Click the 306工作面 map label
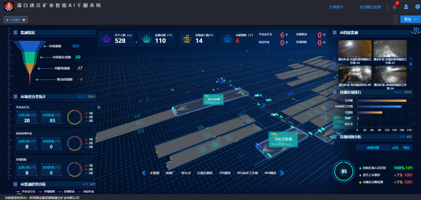The height and width of the screenshot is (200, 421). tap(283, 139)
